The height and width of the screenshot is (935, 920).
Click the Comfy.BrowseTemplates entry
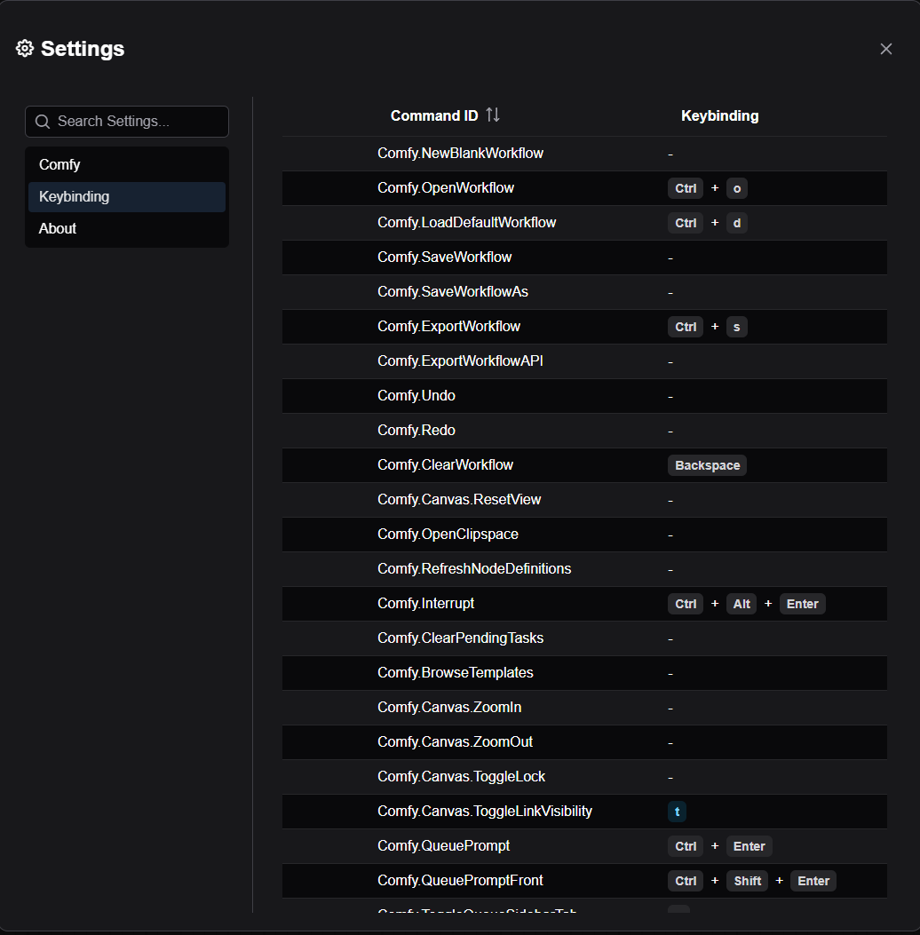click(455, 672)
